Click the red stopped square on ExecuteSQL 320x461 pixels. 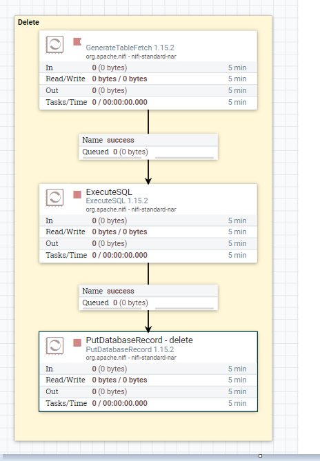point(77,194)
